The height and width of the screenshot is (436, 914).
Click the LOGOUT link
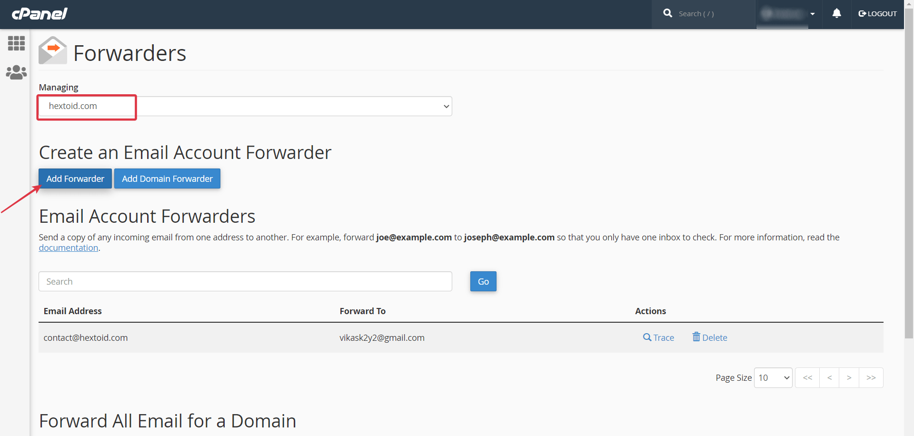click(x=877, y=14)
